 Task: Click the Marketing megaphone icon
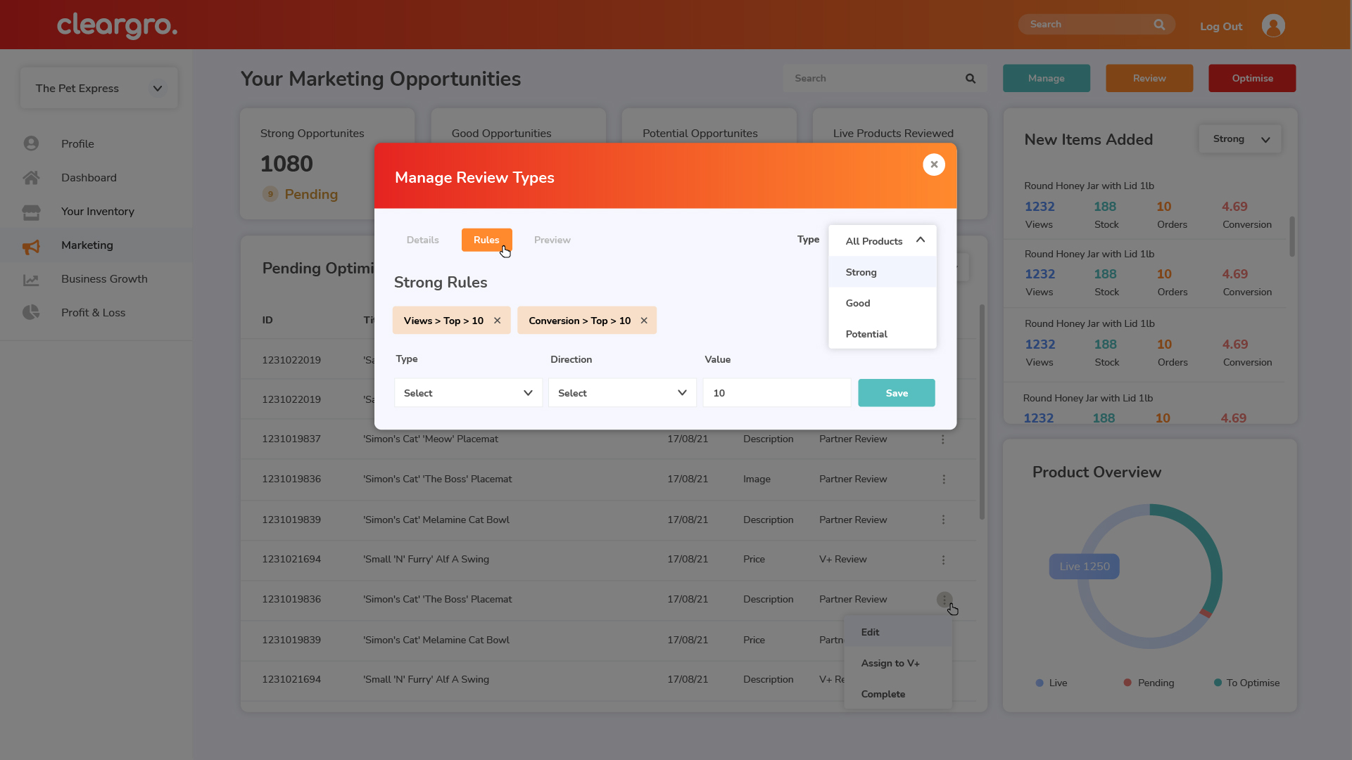[x=31, y=246]
